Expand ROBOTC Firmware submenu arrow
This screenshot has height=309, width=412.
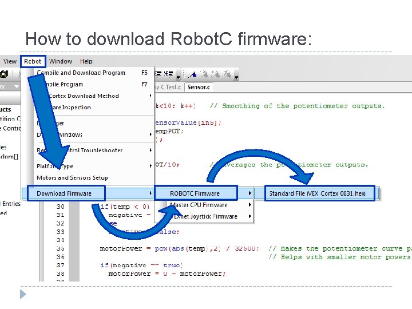[x=250, y=193]
